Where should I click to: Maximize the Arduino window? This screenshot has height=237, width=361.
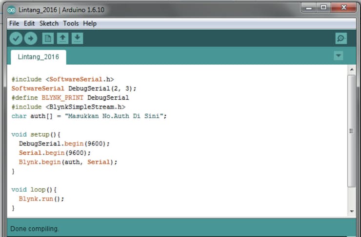(323, 8)
